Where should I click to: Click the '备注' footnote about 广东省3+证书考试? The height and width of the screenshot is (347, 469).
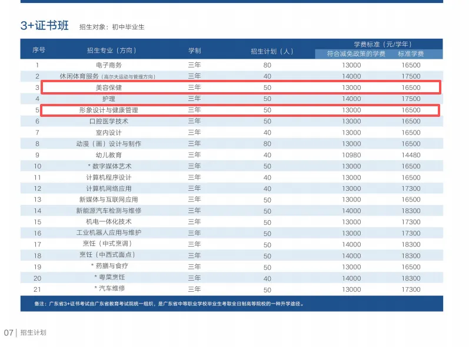(x=169, y=304)
